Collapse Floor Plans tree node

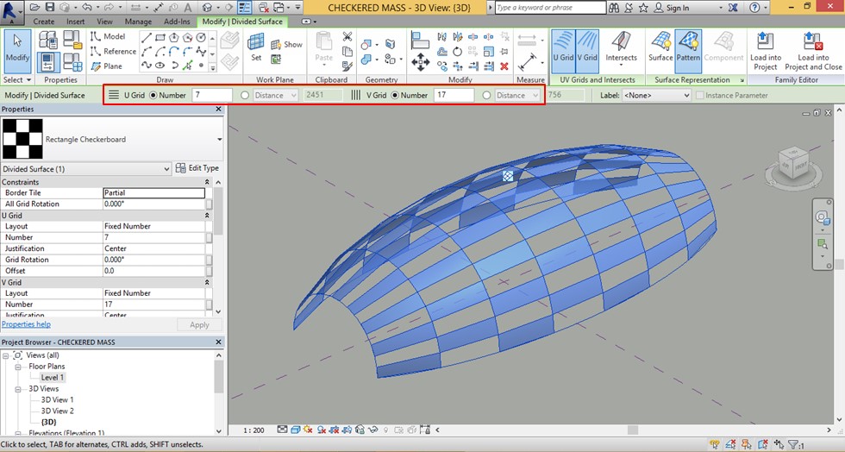[x=18, y=367]
